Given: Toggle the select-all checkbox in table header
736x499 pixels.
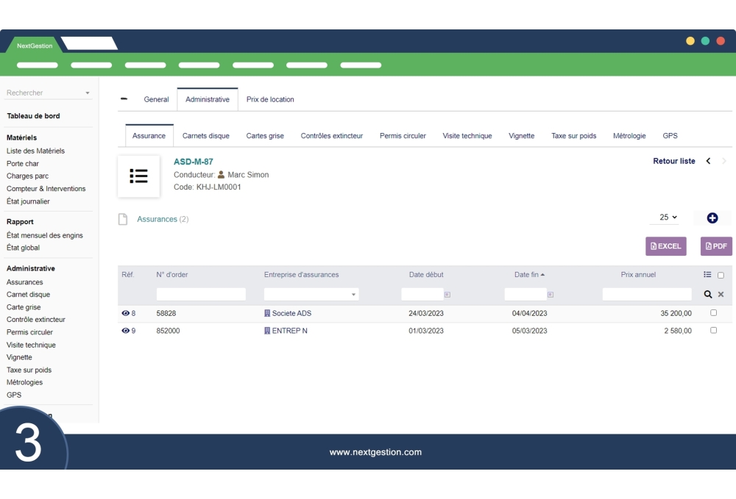Looking at the screenshot, I should pyautogui.click(x=721, y=276).
